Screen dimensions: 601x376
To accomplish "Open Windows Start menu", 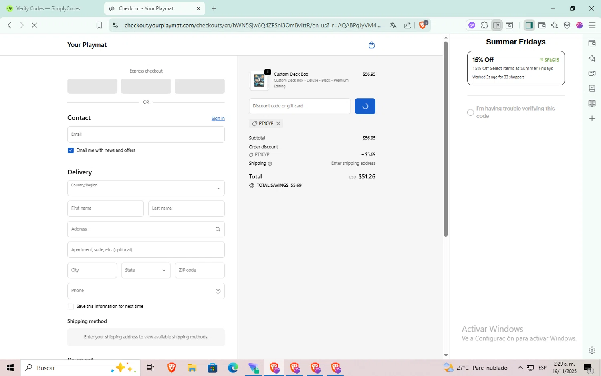I will [x=10, y=368].
